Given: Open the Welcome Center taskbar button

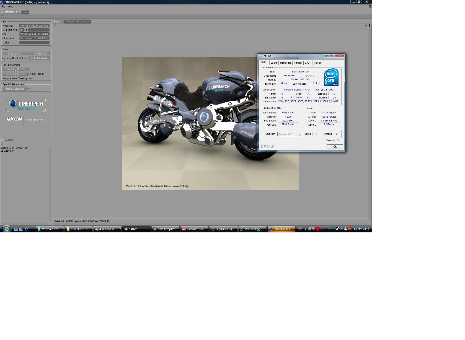Looking at the screenshot, I should tap(50, 229).
